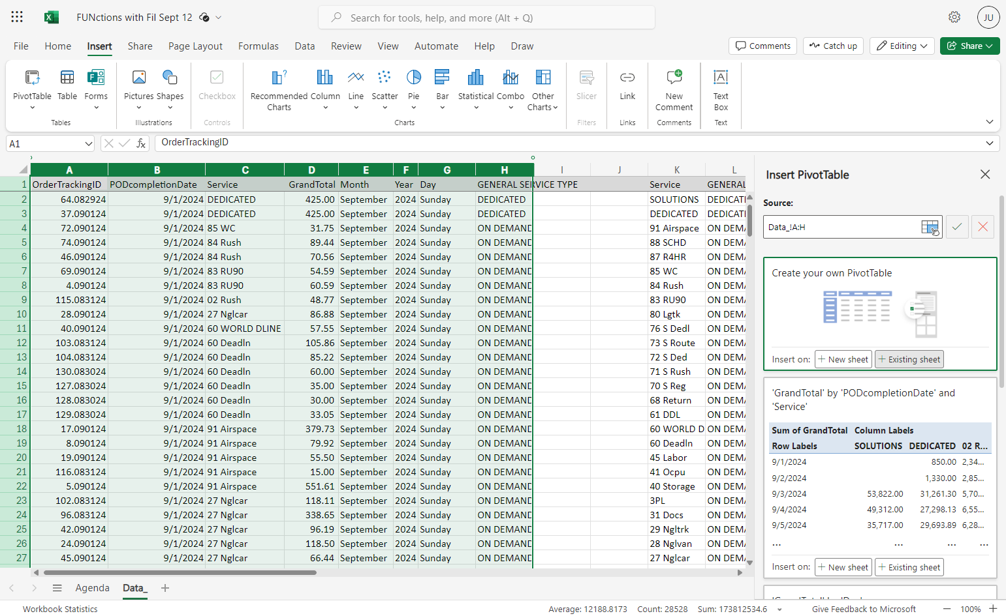Open the Editing mode dropdown
This screenshot has height=616, width=1006.
tap(902, 46)
